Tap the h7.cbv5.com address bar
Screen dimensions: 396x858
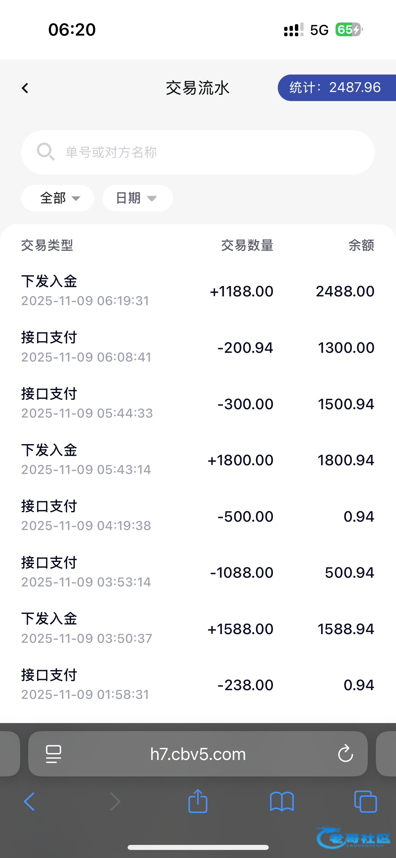(x=198, y=754)
